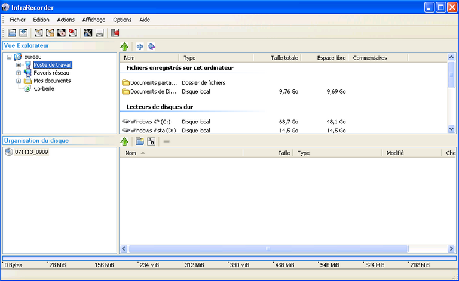Image resolution: width=459 pixels, height=281 pixels.
Task: Select the Windows XP (C:) drive
Action: tap(146, 122)
